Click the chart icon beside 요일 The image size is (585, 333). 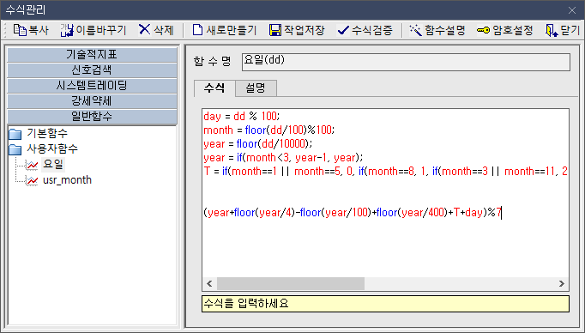(32, 165)
